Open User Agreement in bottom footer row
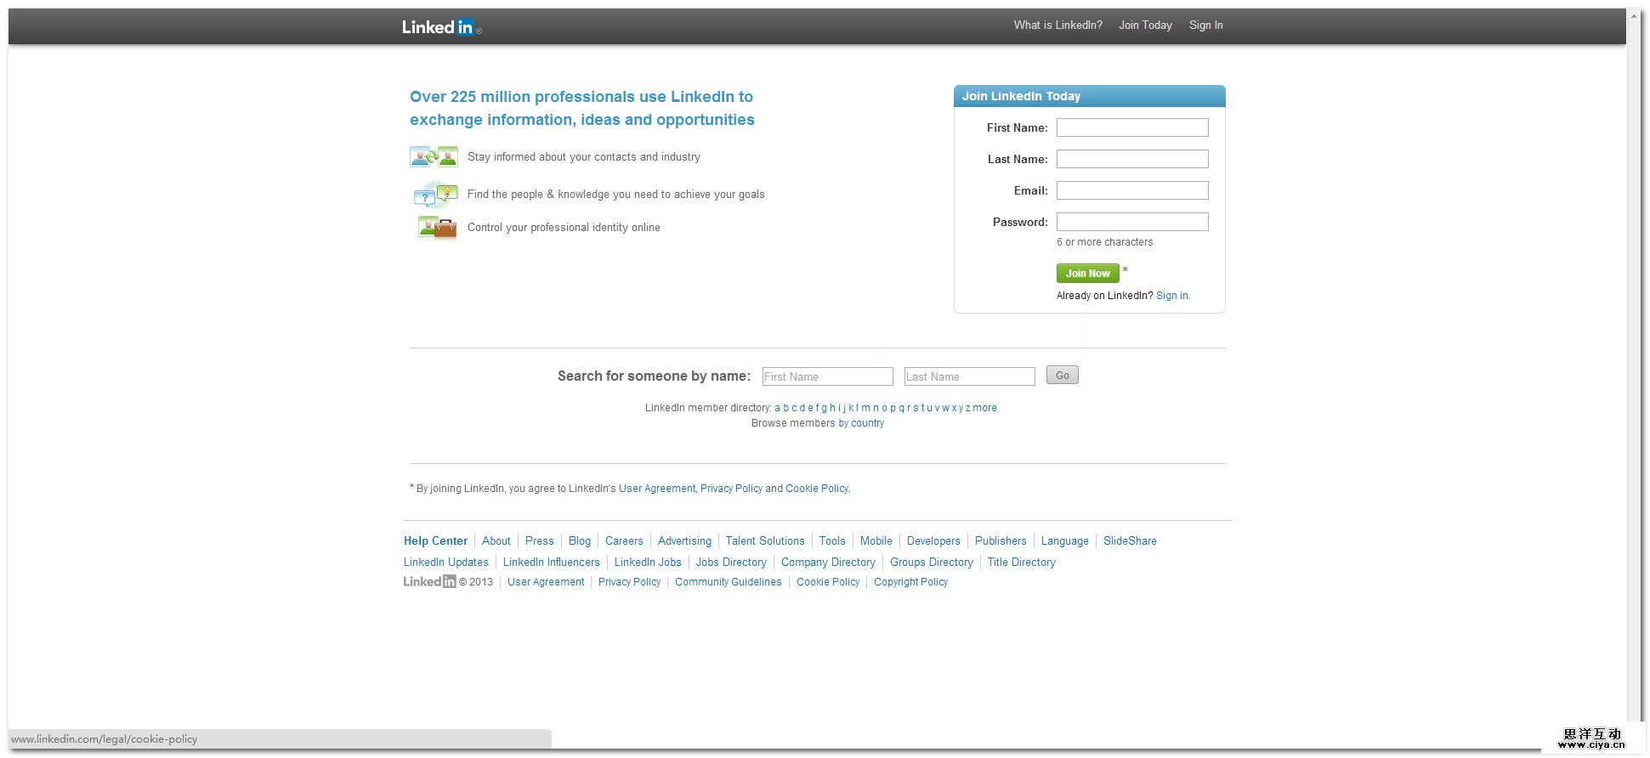The width and height of the screenshot is (1650, 758). 546,582
